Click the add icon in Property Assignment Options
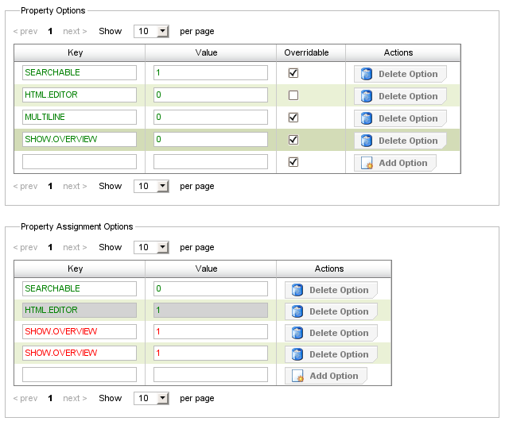 297,376
